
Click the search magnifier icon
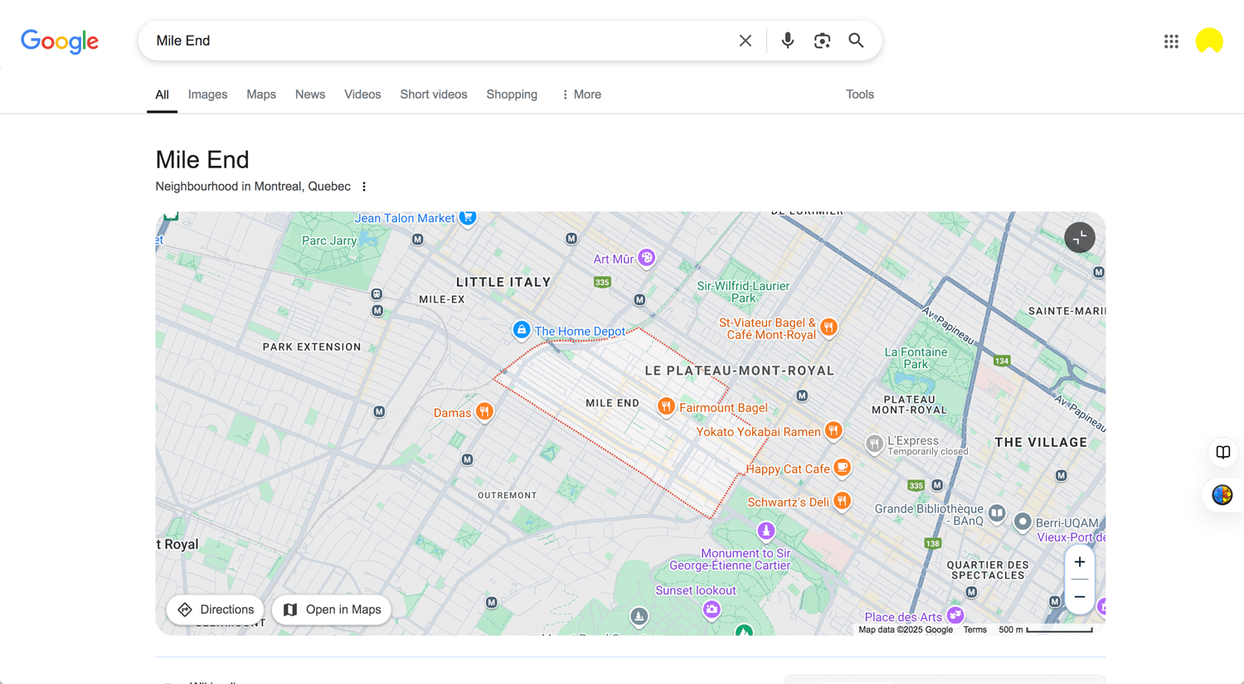(x=856, y=40)
